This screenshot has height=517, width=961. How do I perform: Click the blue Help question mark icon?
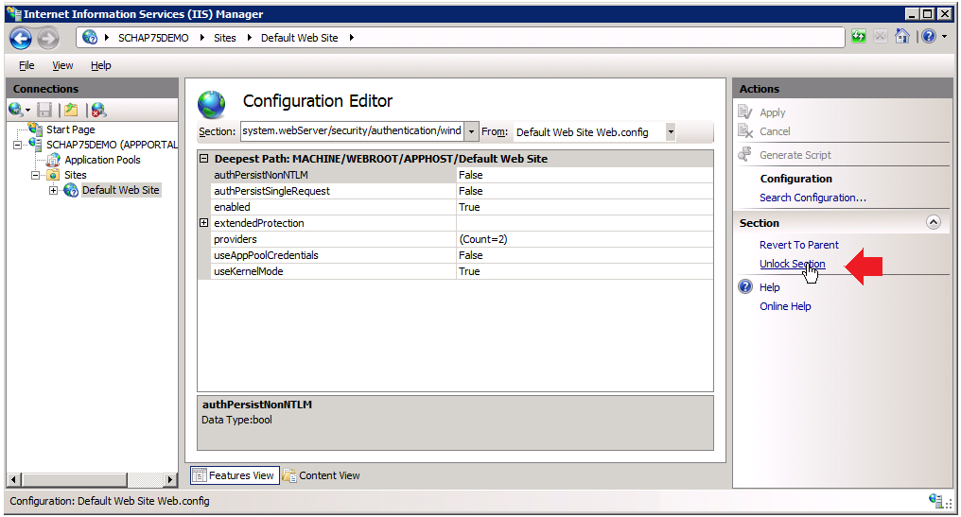[x=928, y=37]
